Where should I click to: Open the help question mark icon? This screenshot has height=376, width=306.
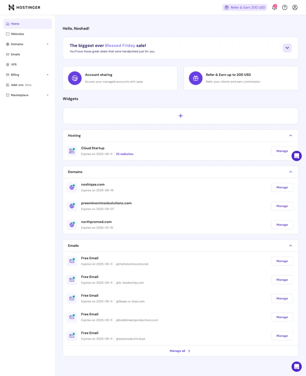tap(285, 7)
